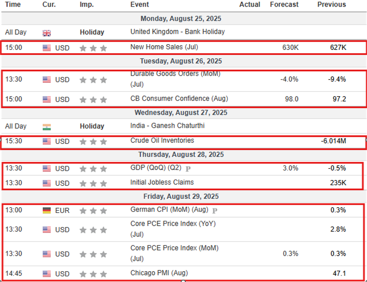Click importance stars for New Home Sales
This screenshot has height=282, width=367.
click(93, 48)
